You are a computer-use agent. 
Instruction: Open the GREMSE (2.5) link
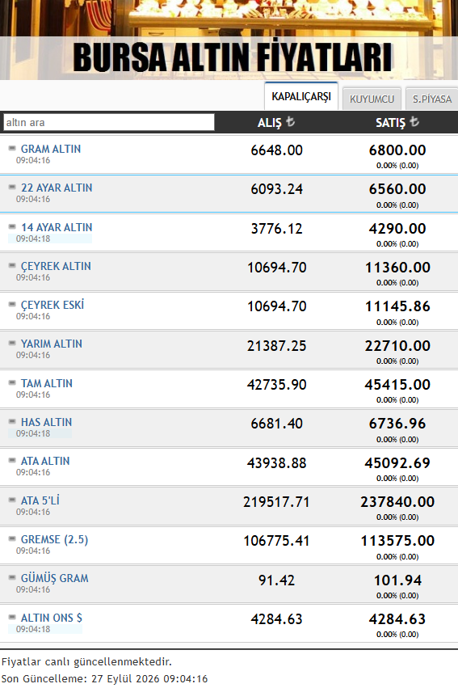[54, 539]
